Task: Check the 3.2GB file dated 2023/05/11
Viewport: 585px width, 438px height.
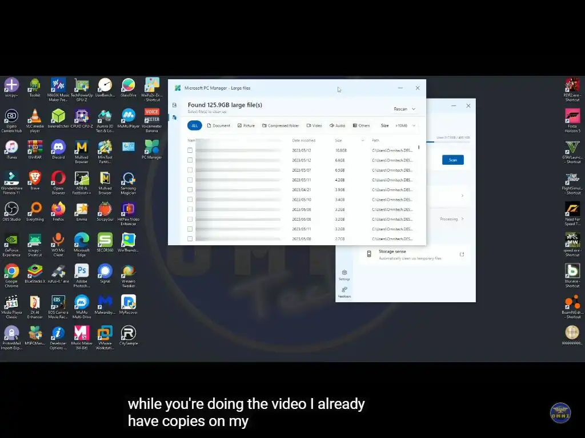Action: point(190,229)
